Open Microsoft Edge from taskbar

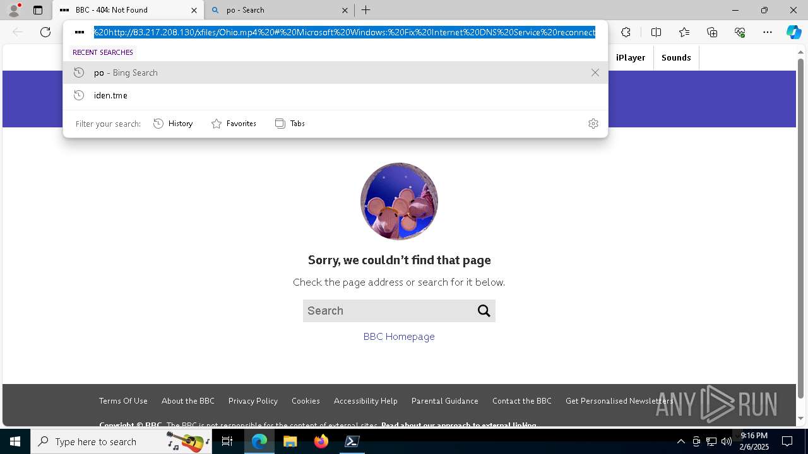pyautogui.click(x=259, y=441)
